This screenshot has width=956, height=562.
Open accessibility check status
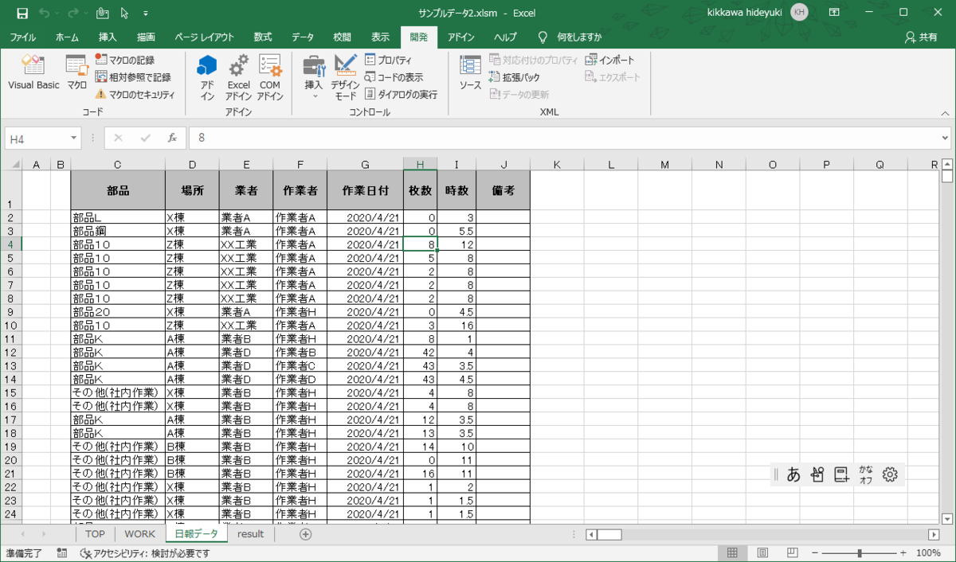coord(144,553)
